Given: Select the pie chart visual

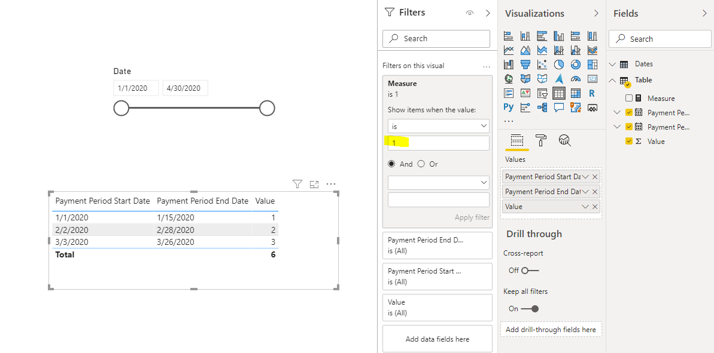Looking at the screenshot, I should point(559,65).
